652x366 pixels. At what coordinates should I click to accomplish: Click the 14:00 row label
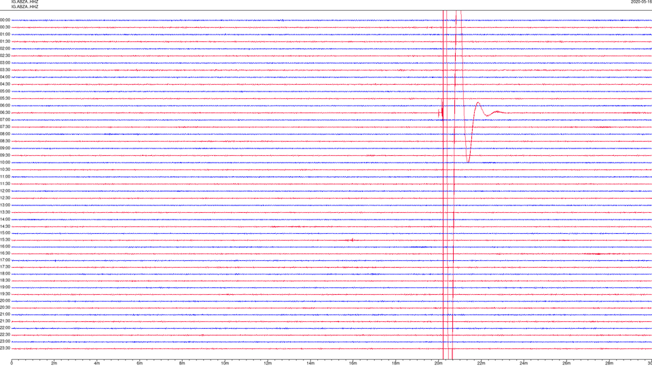click(5, 220)
